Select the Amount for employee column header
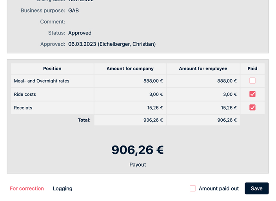Image resolution: width=276 pixels, height=201 pixels. (x=203, y=68)
